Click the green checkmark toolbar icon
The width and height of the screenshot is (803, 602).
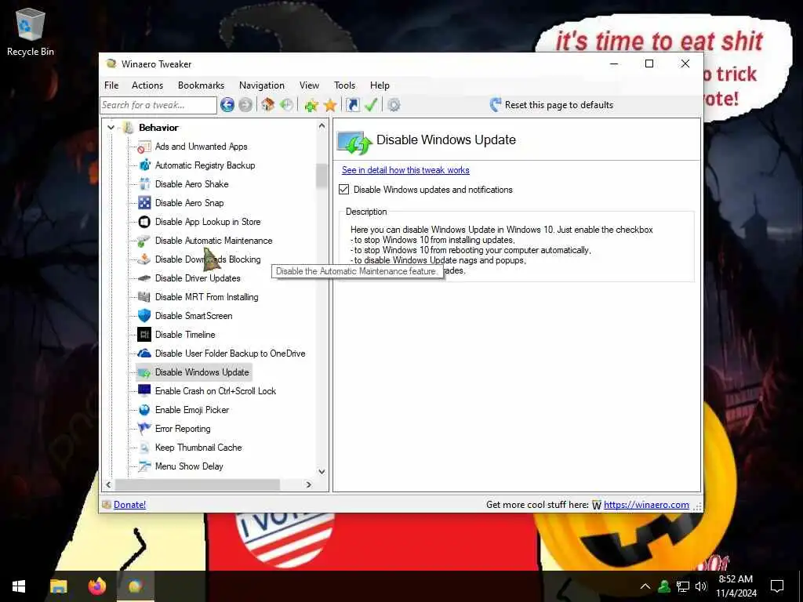tap(371, 105)
